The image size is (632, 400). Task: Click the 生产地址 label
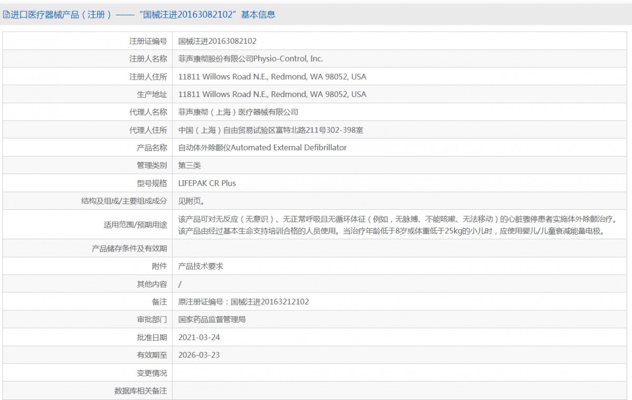tap(152, 94)
